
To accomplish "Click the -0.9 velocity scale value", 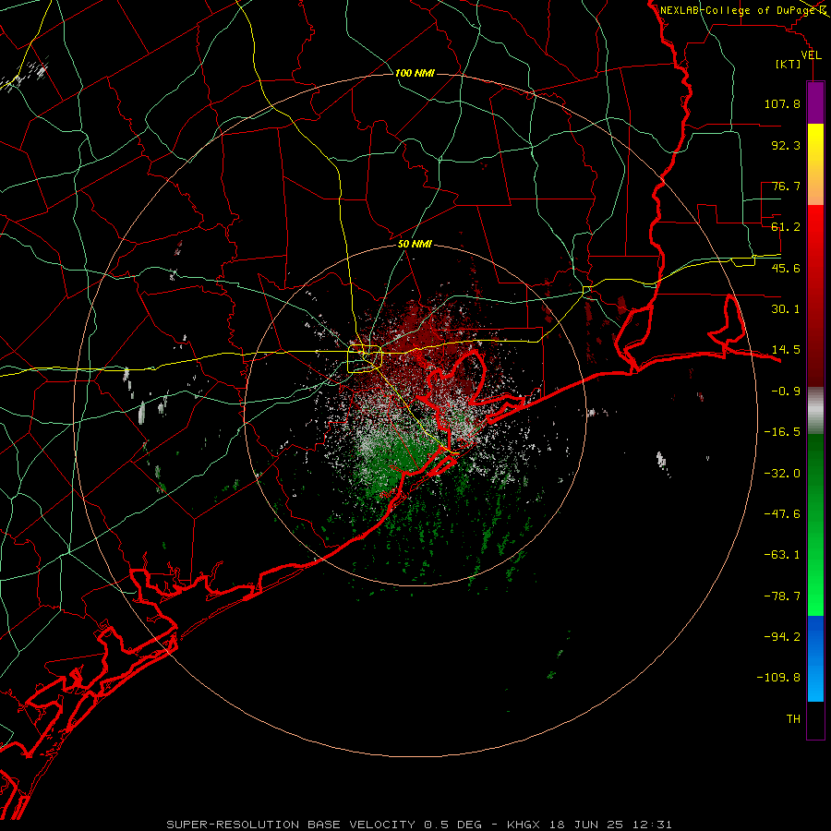I will coord(786,391).
